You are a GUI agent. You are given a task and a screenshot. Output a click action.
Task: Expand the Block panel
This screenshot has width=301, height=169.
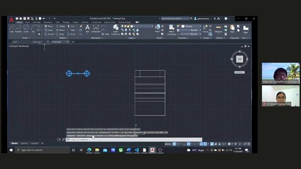(160, 38)
